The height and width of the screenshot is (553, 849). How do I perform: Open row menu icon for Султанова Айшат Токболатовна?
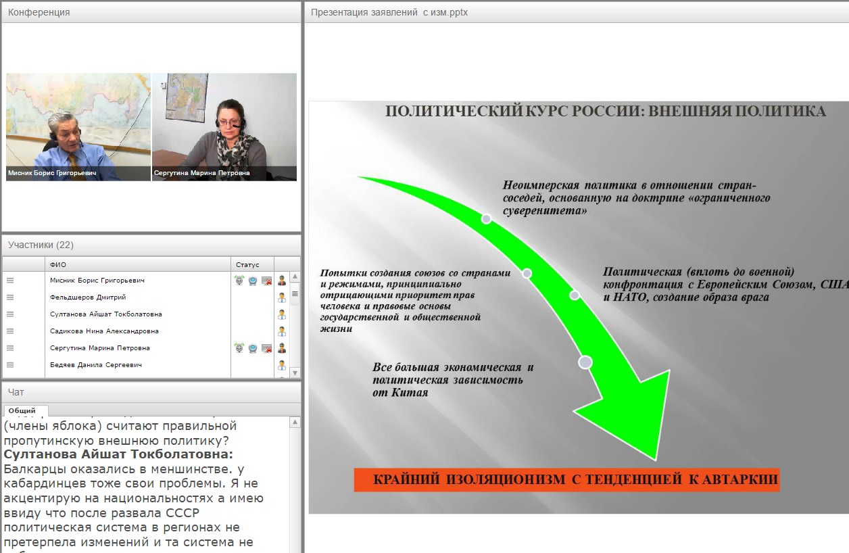point(10,314)
